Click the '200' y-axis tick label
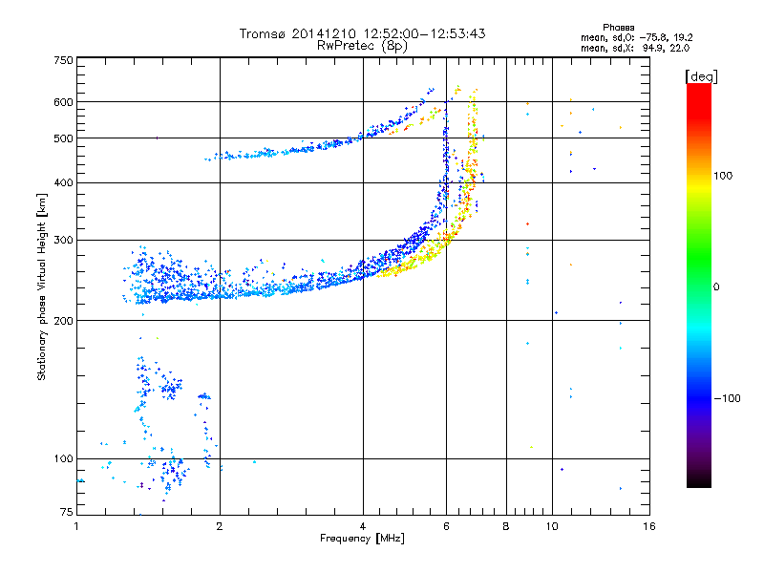This screenshot has width=764, height=573. [x=63, y=321]
